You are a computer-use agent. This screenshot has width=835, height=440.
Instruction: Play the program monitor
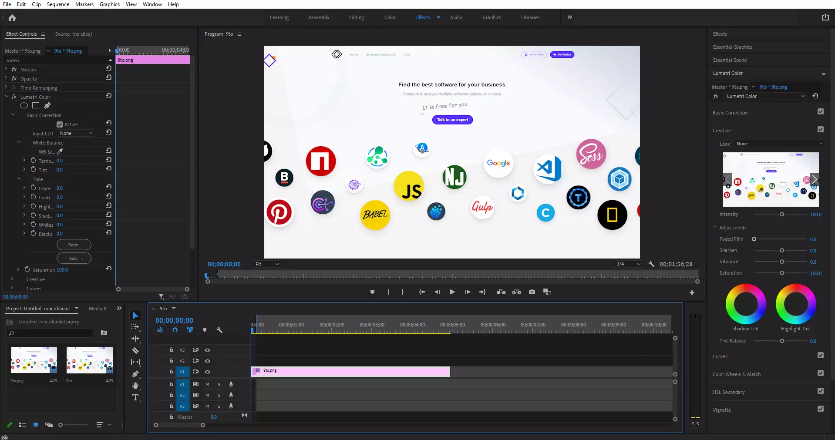coord(452,292)
